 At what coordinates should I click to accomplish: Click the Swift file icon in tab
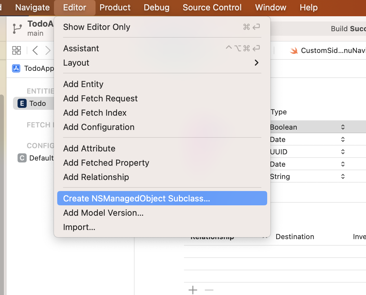pos(294,50)
